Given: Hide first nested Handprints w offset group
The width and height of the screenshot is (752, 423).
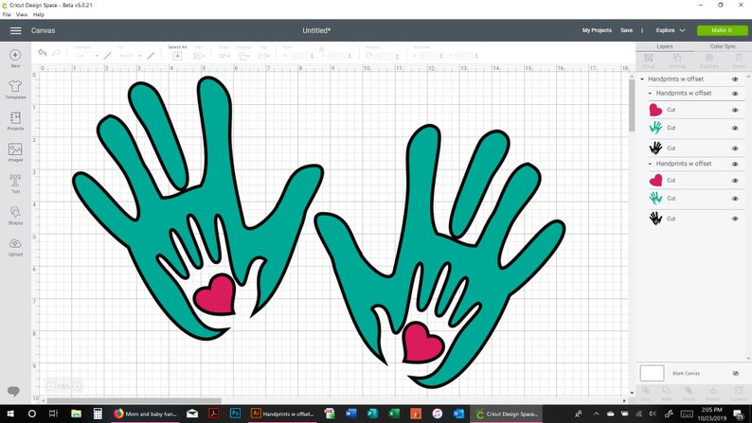Looking at the screenshot, I should point(735,94).
